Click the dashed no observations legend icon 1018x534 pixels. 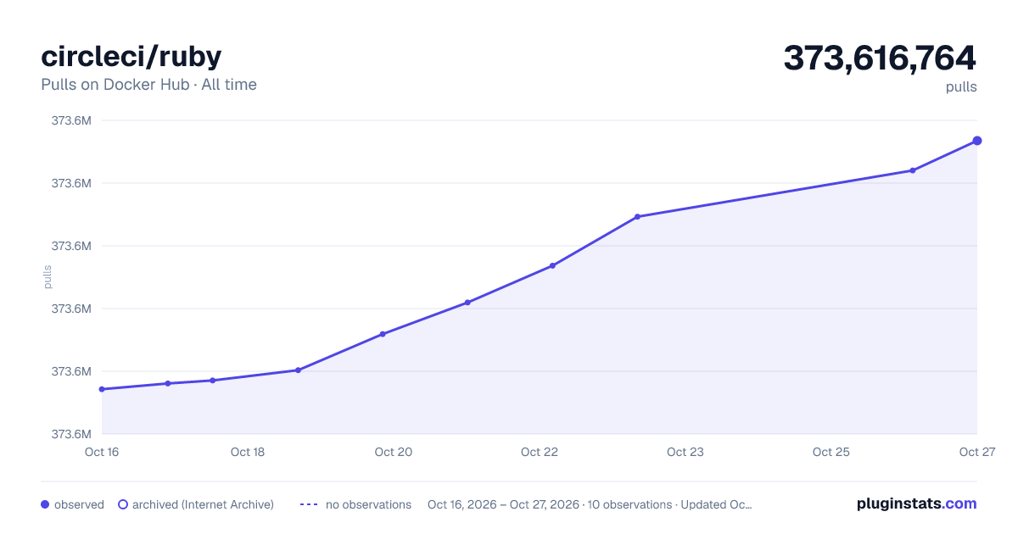(309, 504)
